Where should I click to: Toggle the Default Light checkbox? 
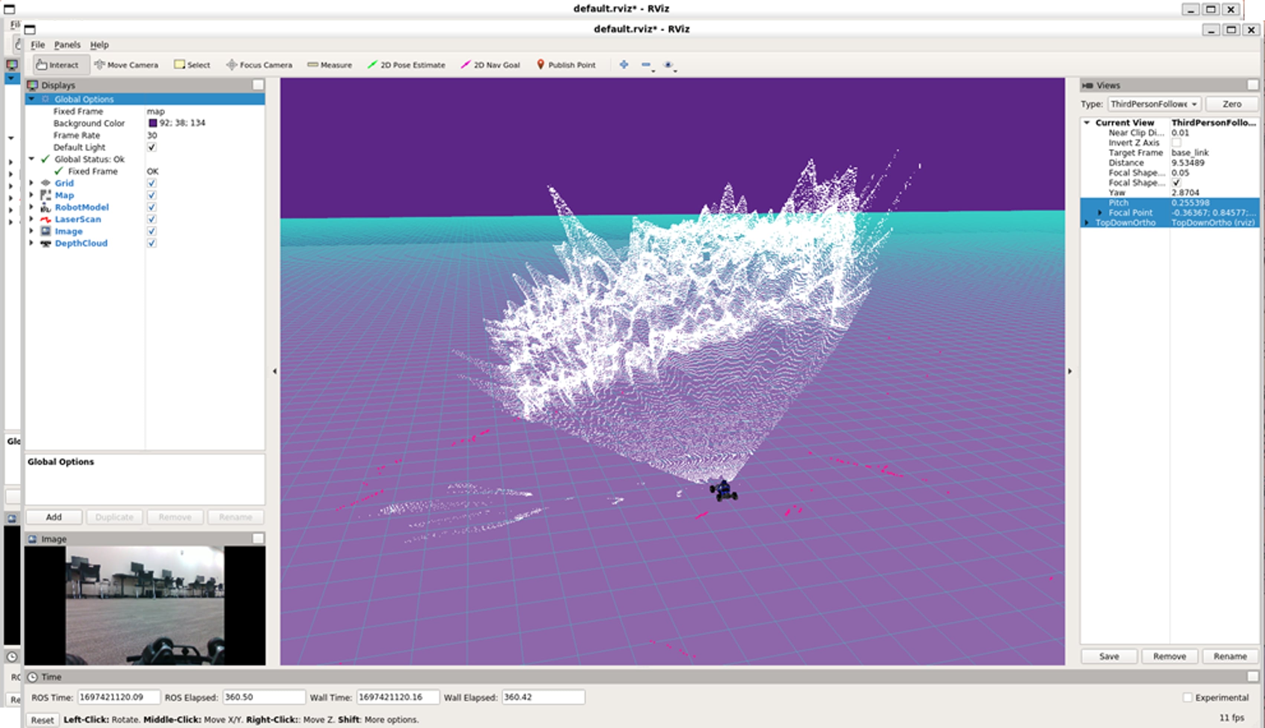click(152, 147)
